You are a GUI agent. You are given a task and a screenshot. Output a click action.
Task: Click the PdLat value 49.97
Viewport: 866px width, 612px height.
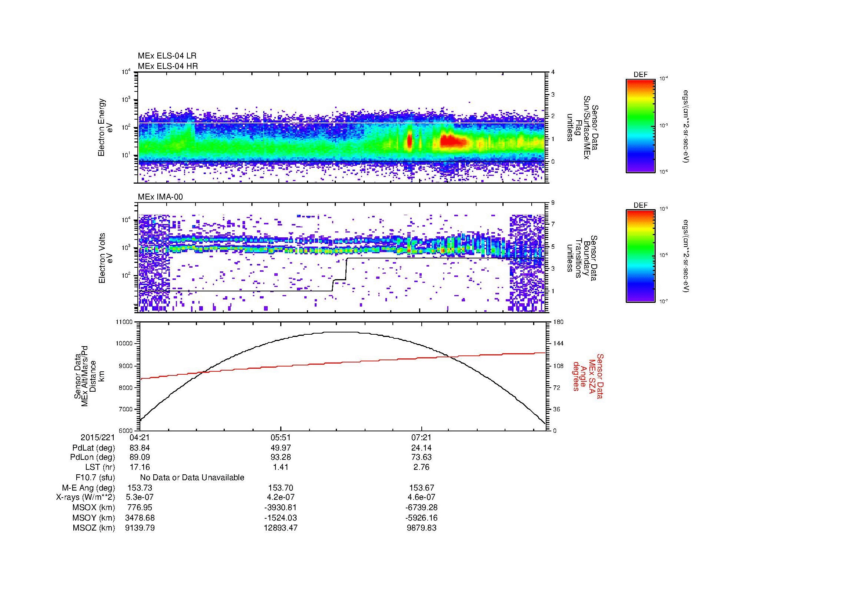tap(281, 448)
